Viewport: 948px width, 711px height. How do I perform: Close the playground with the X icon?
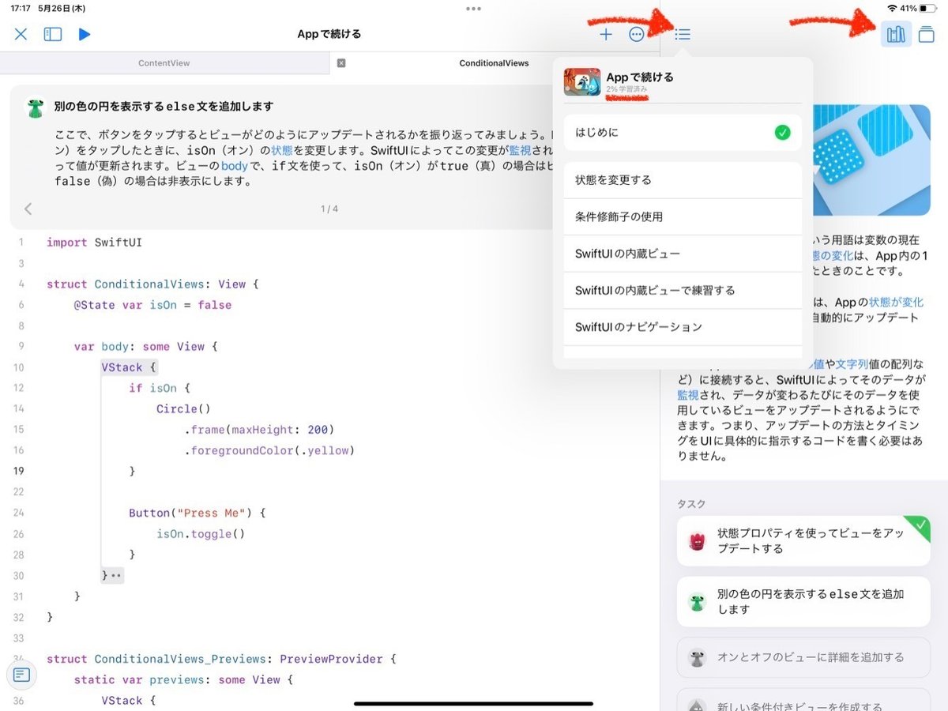[x=21, y=34]
